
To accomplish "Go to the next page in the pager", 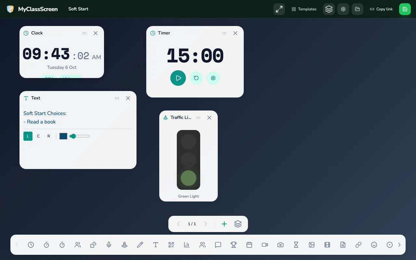I will click(x=205, y=224).
